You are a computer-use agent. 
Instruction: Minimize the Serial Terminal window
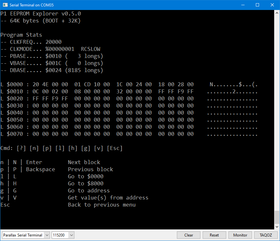coord(242,5)
